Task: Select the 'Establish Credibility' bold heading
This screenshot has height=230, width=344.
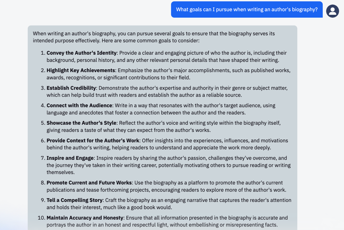Action: tap(71, 88)
